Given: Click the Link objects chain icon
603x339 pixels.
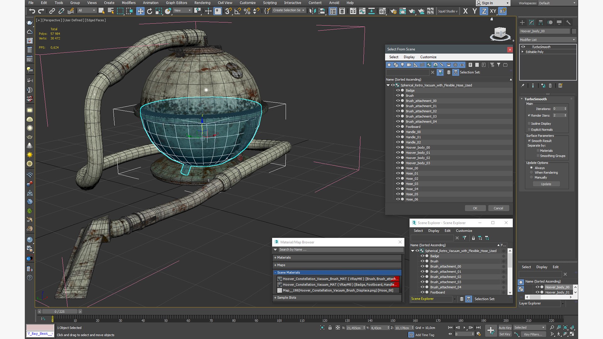Looking at the screenshot, I should 52,11.
